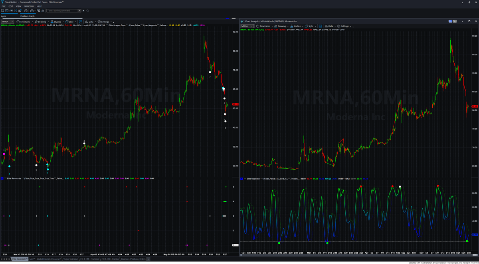This screenshot has height=264, width=479.
Task: Click the scales icon in main toolbar
Action: (x=43, y=10)
